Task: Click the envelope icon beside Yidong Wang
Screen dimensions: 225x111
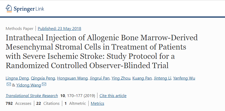Action: 44,85
